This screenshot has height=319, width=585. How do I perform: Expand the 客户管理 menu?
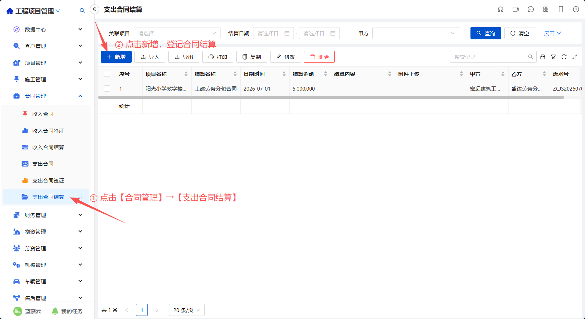(48, 46)
